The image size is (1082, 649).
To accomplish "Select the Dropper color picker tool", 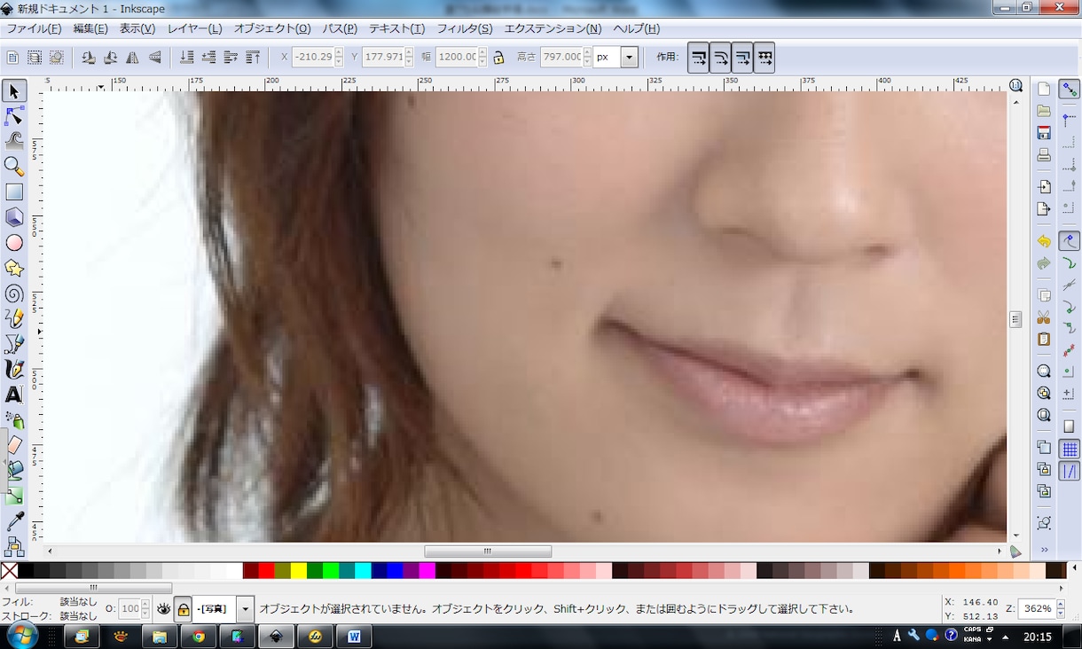I will click(x=14, y=521).
